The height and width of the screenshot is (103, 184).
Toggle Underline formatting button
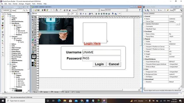tap(86, 14)
